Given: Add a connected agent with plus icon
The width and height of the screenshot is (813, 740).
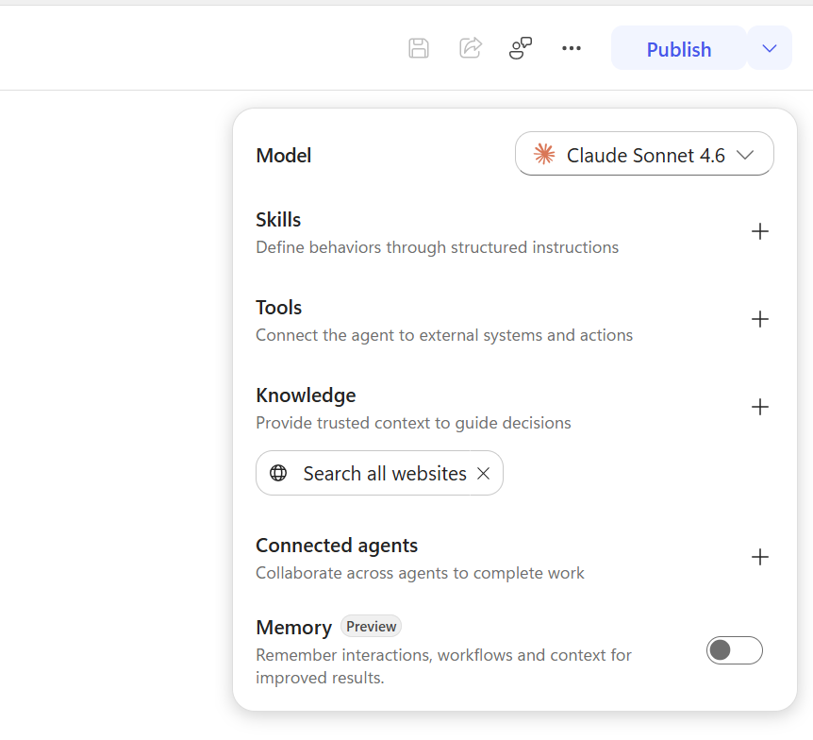Looking at the screenshot, I should (x=759, y=556).
